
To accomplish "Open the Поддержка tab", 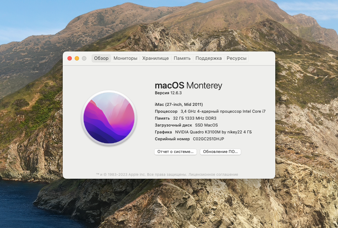I will pos(209,58).
